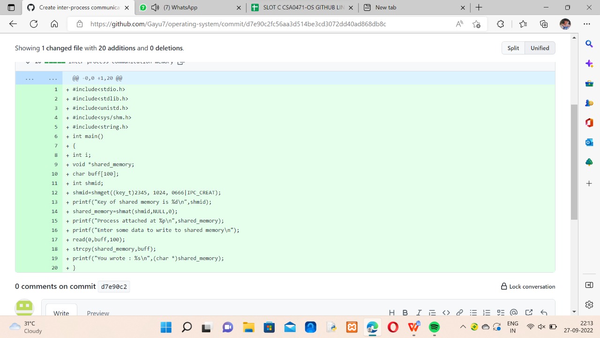Open the Preview comment tab
Image resolution: width=600 pixels, height=338 pixels.
point(98,313)
